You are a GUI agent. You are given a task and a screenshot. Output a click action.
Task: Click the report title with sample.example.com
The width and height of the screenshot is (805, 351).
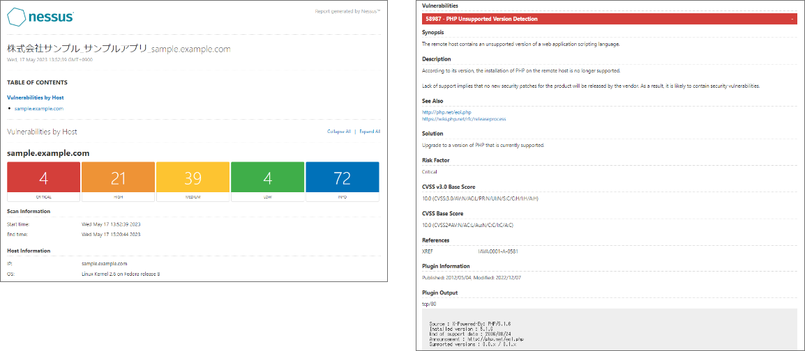[x=119, y=49]
